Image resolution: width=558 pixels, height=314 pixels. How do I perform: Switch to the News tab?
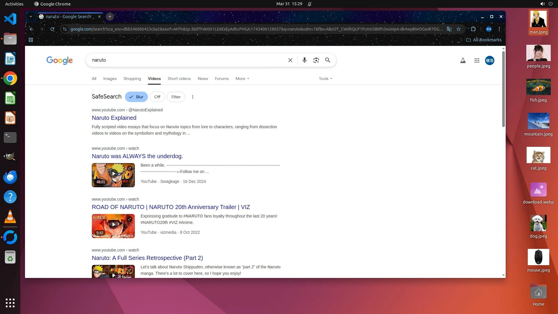tap(203, 78)
